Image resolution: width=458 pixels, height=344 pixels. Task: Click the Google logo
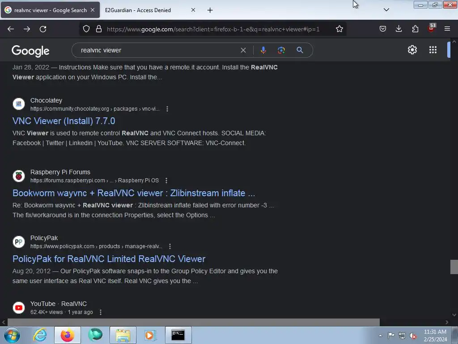(x=30, y=51)
